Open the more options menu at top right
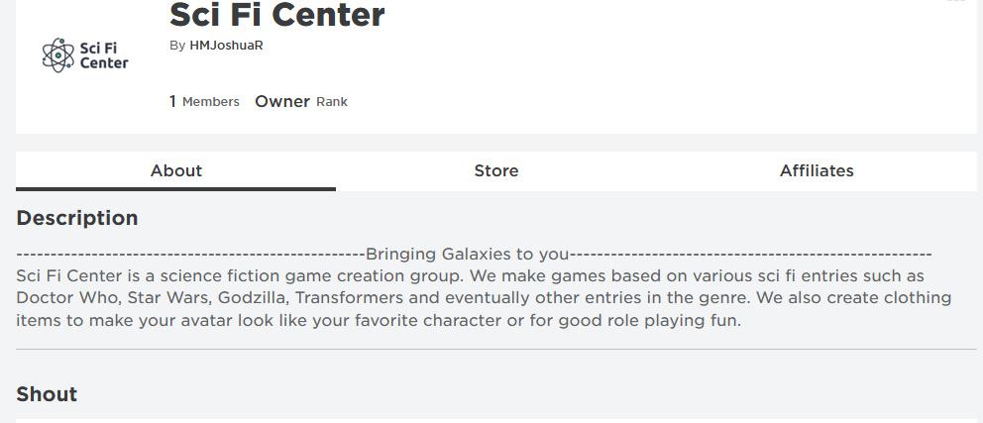Viewport: 983px width, 423px height. click(x=955, y=2)
